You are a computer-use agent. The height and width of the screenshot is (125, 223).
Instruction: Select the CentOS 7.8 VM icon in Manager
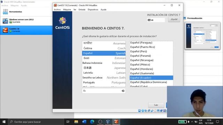(5, 30)
